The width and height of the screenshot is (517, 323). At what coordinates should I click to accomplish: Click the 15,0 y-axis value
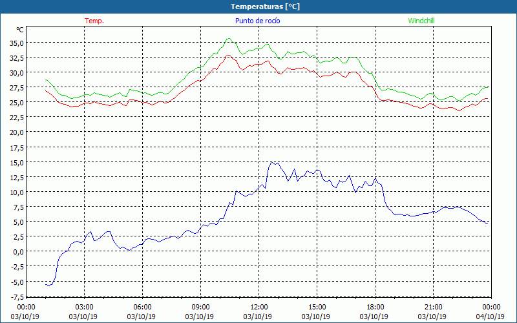(17, 163)
